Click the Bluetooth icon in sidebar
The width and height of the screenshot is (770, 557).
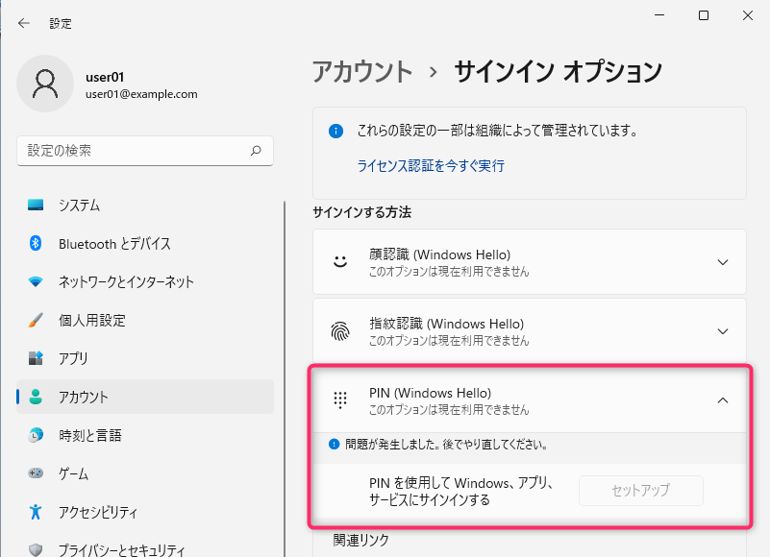click(x=36, y=243)
